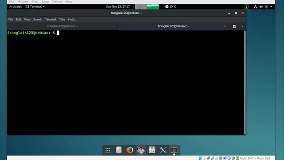
Task: Click the terminal new-tab/profile icon button
Action: (x=234, y=26)
